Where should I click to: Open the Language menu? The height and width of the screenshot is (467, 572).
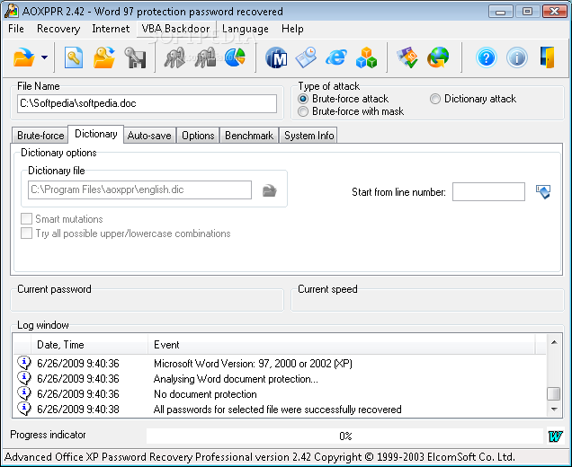pyautogui.click(x=246, y=29)
